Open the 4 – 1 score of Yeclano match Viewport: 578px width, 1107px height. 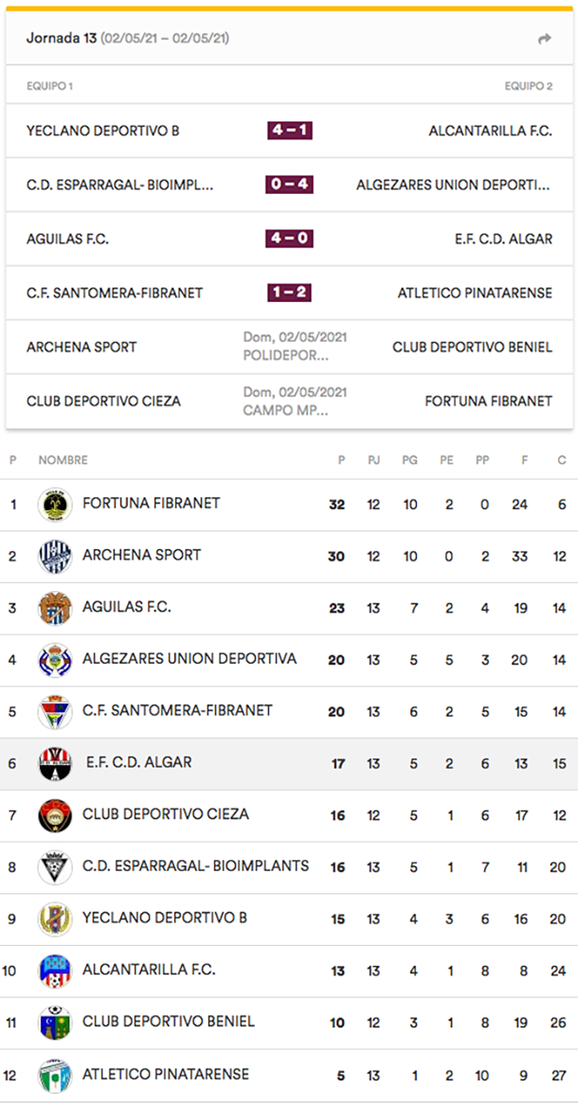click(289, 130)
